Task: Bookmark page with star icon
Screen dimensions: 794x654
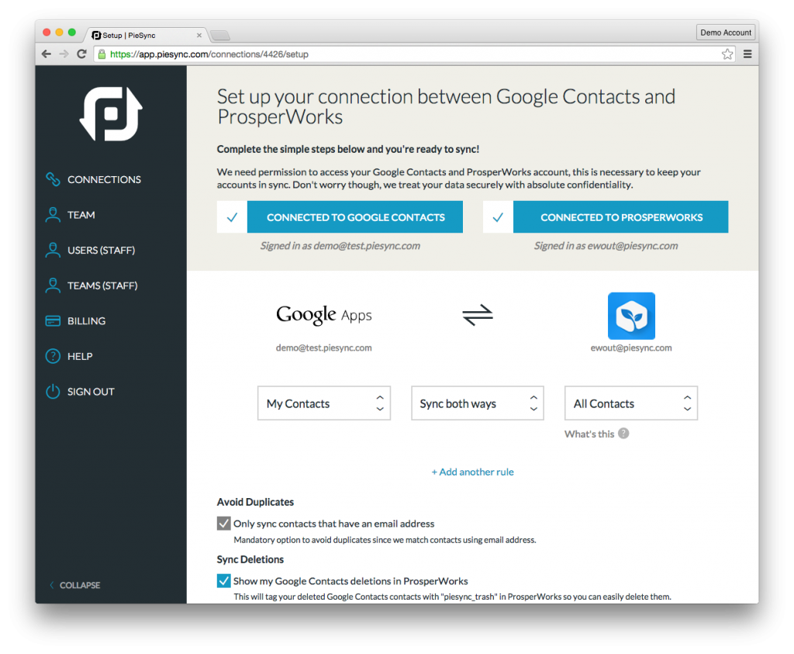Action: pyautogui.click(x=727, y=54)
